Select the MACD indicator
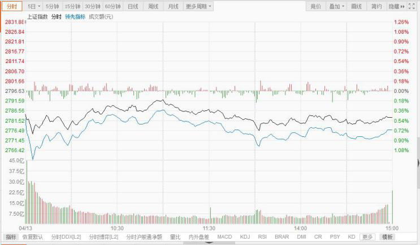Screen dimensions: 420x245 (x=224, y=237)
